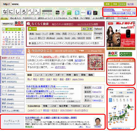Open the Pocket WiFi advertisement banner
This screenshot has height=131, width=137.
121,35
